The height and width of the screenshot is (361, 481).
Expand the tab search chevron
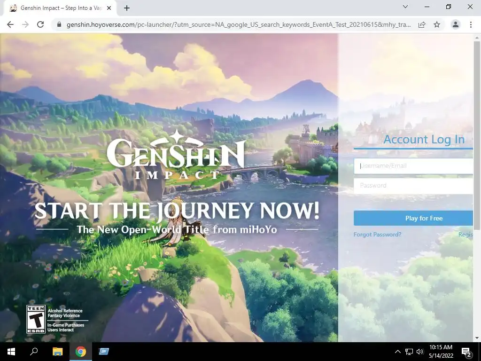[405, 7]
